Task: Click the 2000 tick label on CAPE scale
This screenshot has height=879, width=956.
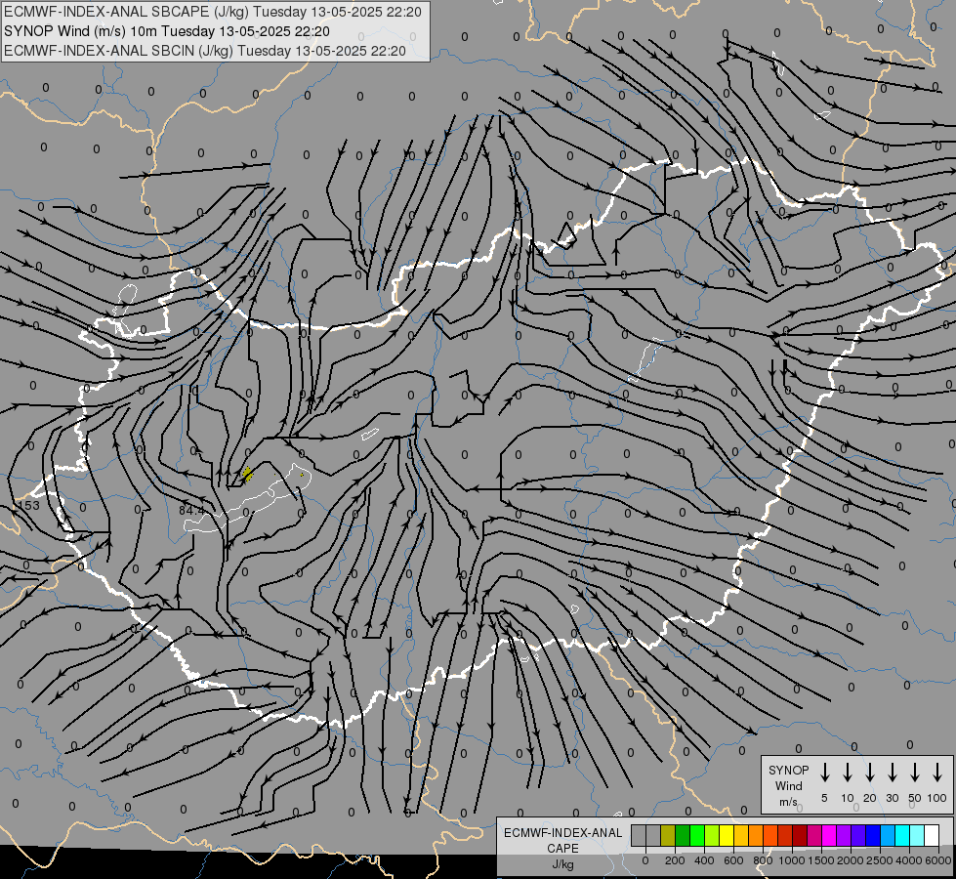Action: [851, 860]
